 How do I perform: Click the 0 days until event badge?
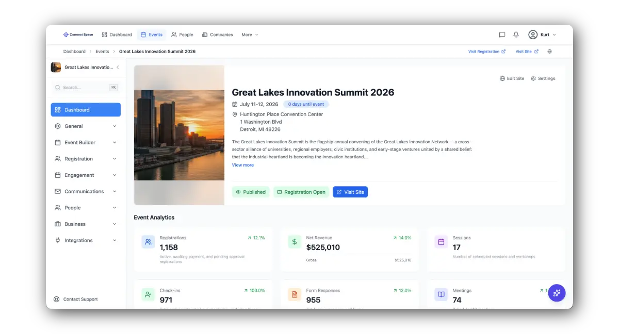(306, 104)
